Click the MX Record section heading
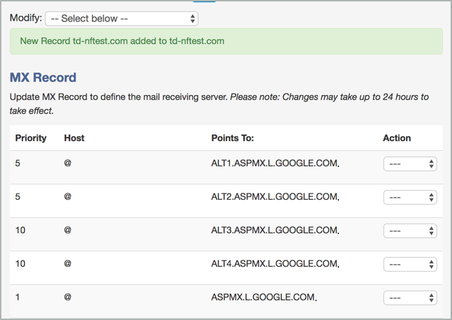 43,78
